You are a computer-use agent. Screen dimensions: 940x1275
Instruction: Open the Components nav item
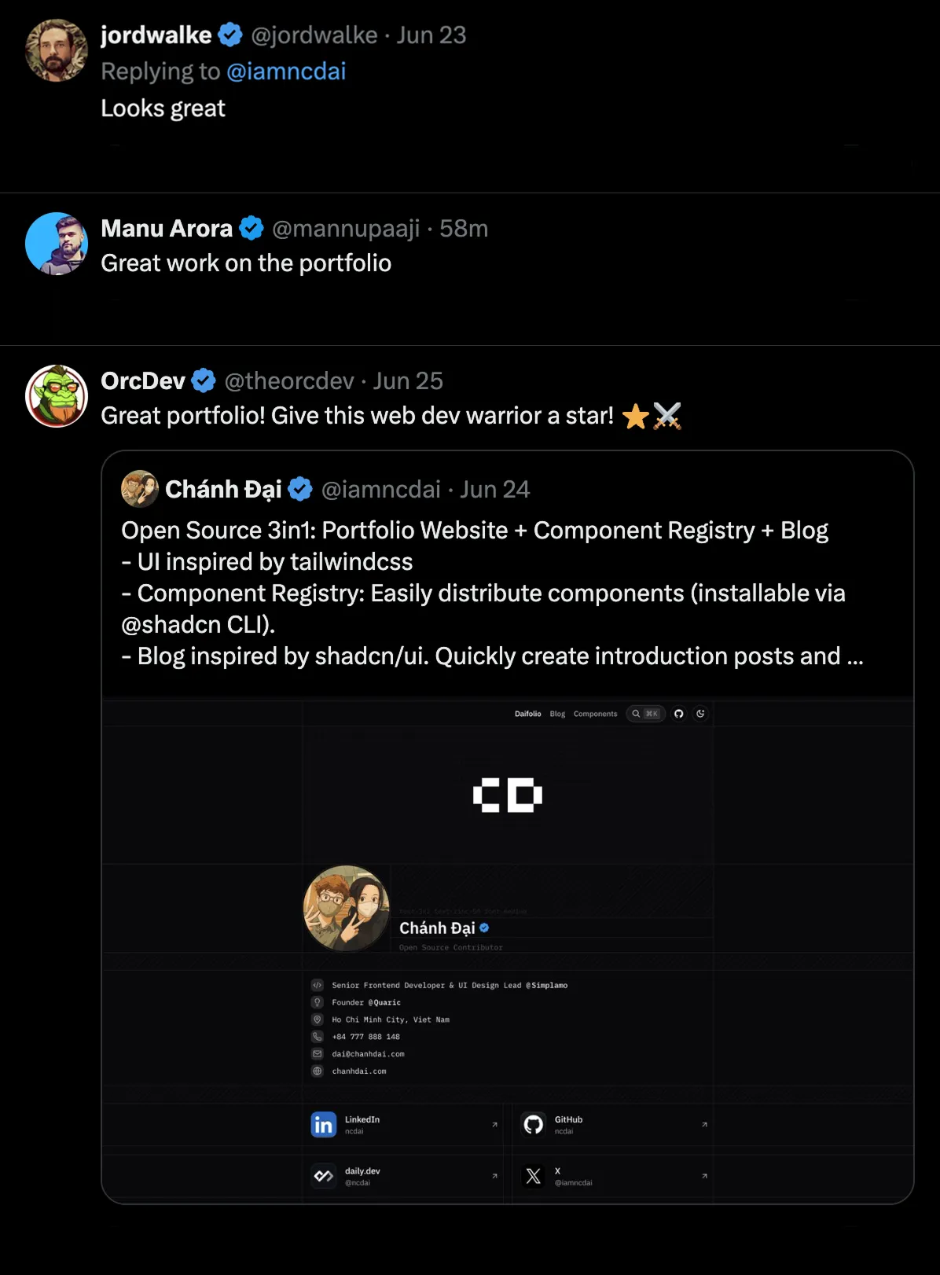596,714
